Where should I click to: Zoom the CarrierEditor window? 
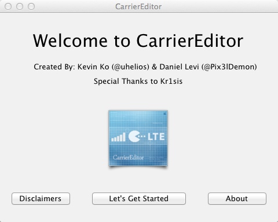pyautogui.click(x=31, y=6)
